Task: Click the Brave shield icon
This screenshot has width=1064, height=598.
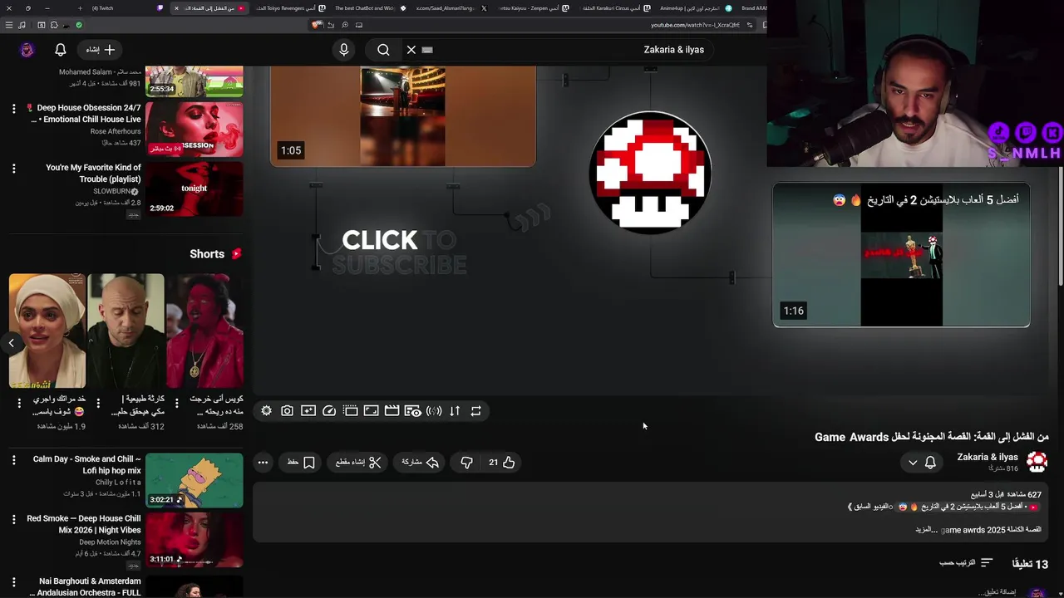Action: point(316,25)
